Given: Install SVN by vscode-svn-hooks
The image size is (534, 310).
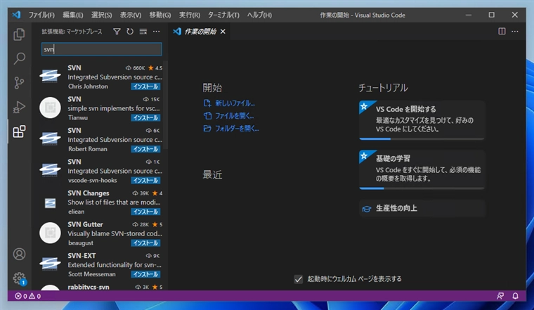Looking at the screenshot, I should (x=145, y=181).
